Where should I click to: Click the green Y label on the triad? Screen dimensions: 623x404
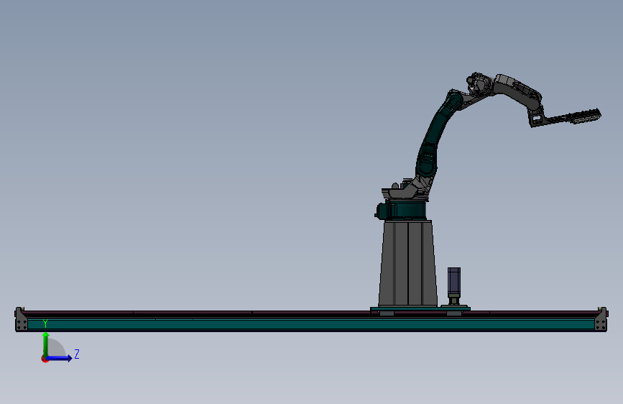(45, 323)
